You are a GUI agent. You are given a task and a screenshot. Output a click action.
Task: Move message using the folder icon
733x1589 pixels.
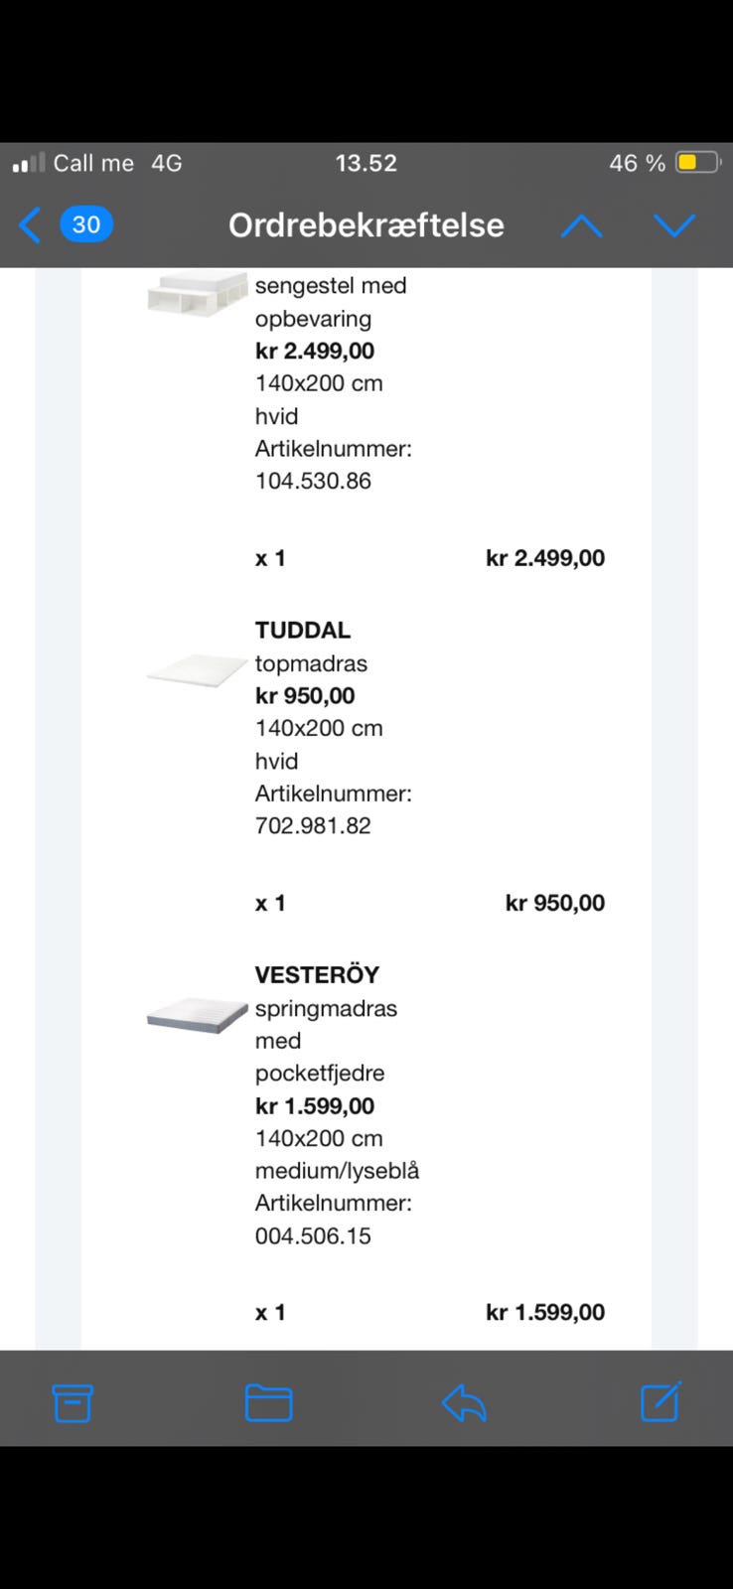click(268, 1402)
